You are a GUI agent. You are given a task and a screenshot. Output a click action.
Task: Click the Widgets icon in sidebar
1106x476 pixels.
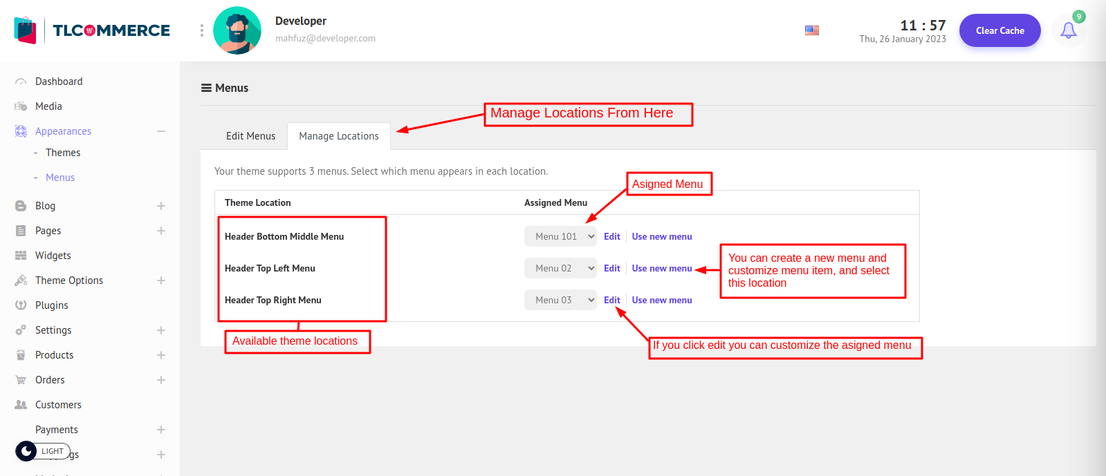(x=21, y=256)
